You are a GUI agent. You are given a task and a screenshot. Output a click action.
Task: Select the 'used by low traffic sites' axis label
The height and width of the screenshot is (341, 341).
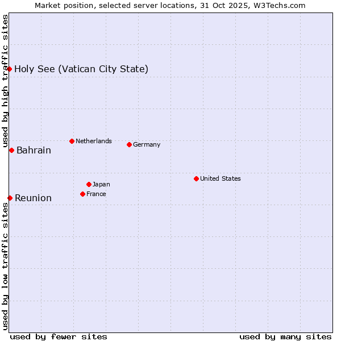point(5,266)
